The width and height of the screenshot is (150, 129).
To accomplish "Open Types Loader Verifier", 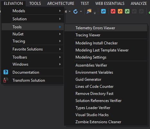I will click(106, 108).
